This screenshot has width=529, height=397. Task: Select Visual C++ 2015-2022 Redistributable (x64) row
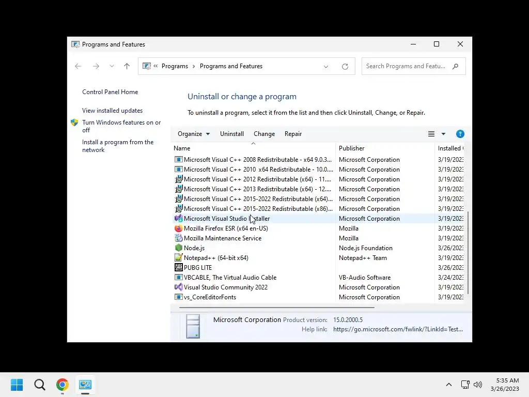tap(318, 199)
